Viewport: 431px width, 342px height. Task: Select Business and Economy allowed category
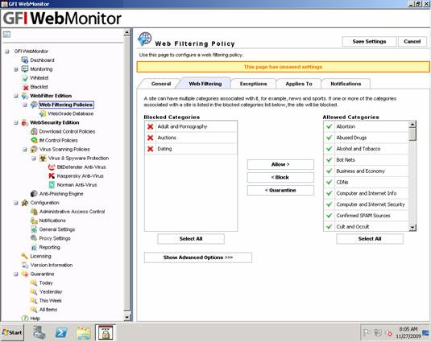[x=366, y=171]
